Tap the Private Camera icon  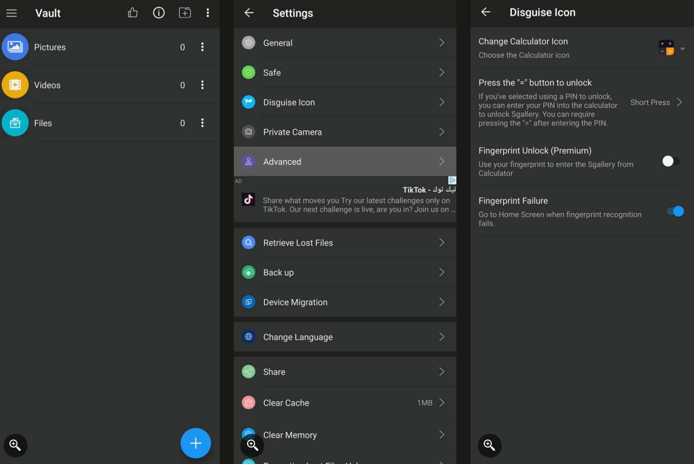pos(248,132)
